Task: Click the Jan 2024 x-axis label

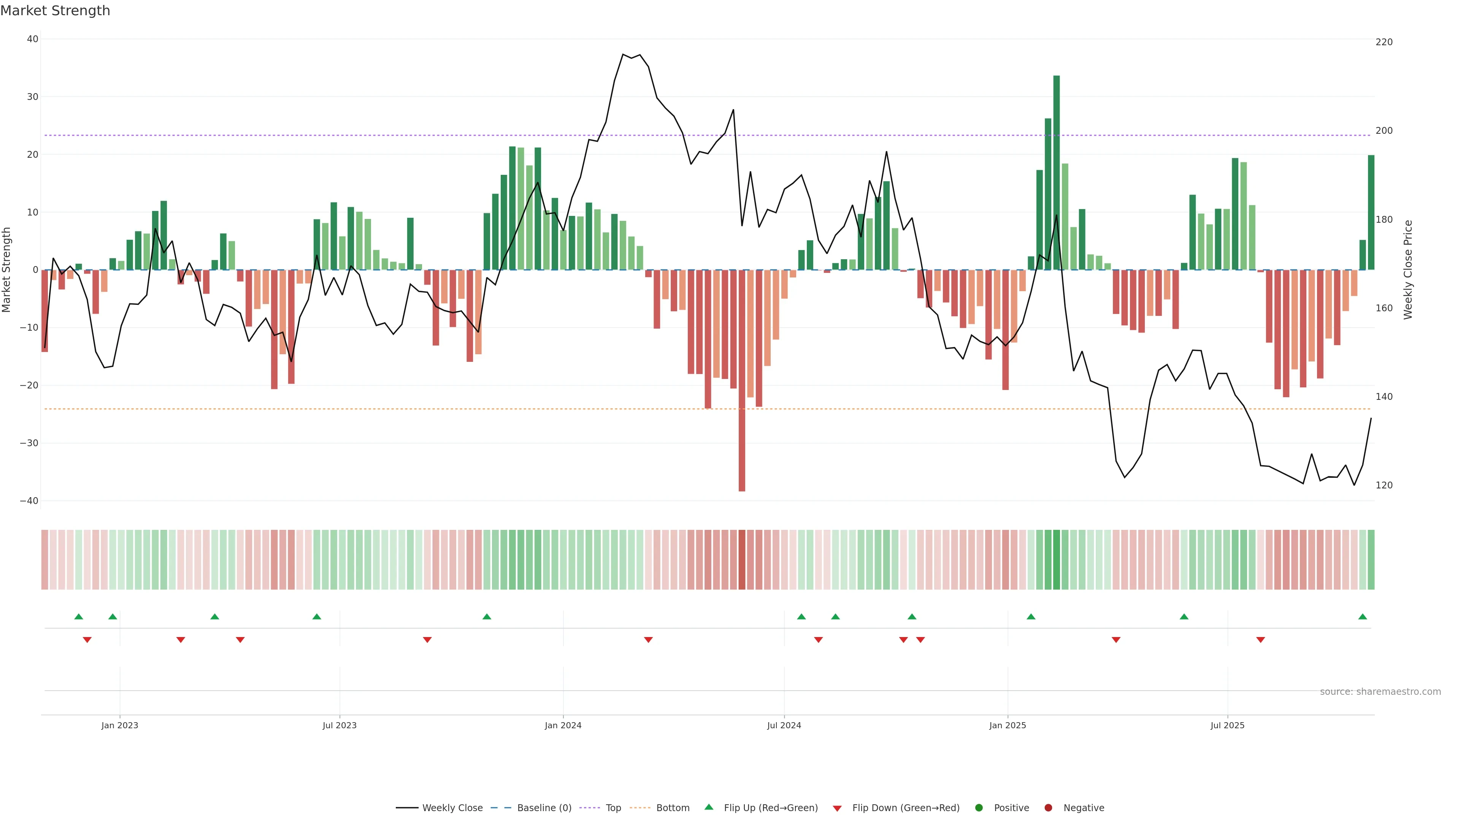Action: tap(563, 725)
